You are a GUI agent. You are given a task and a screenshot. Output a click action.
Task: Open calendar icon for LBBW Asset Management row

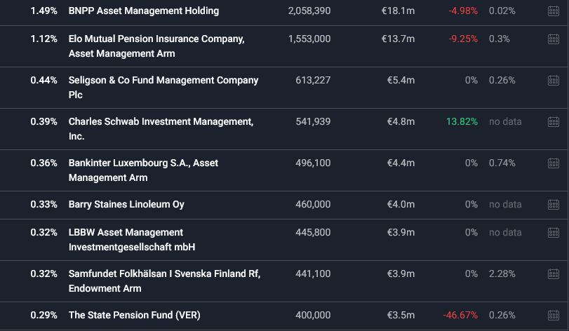[554, 232]
